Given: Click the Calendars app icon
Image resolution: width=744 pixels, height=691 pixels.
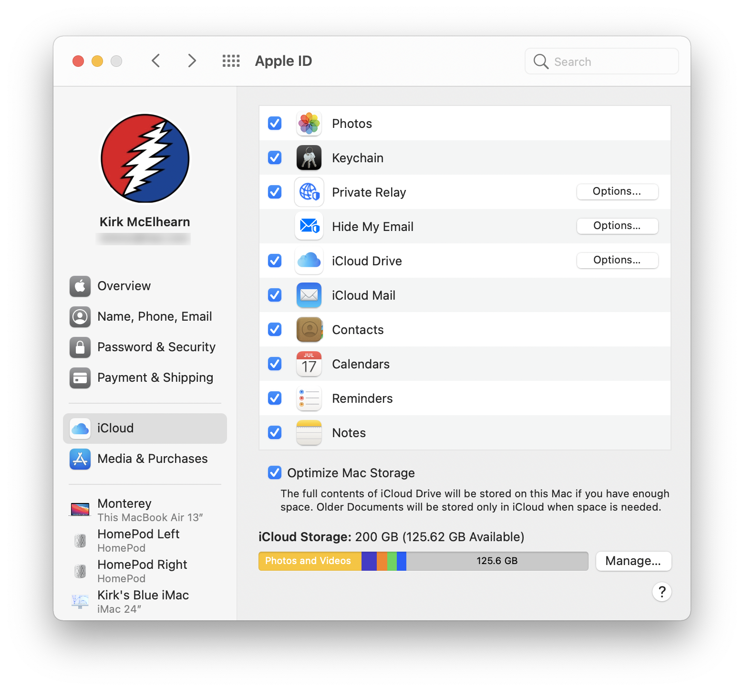Looking at the screenshot, I should click(x=309, y=364).
